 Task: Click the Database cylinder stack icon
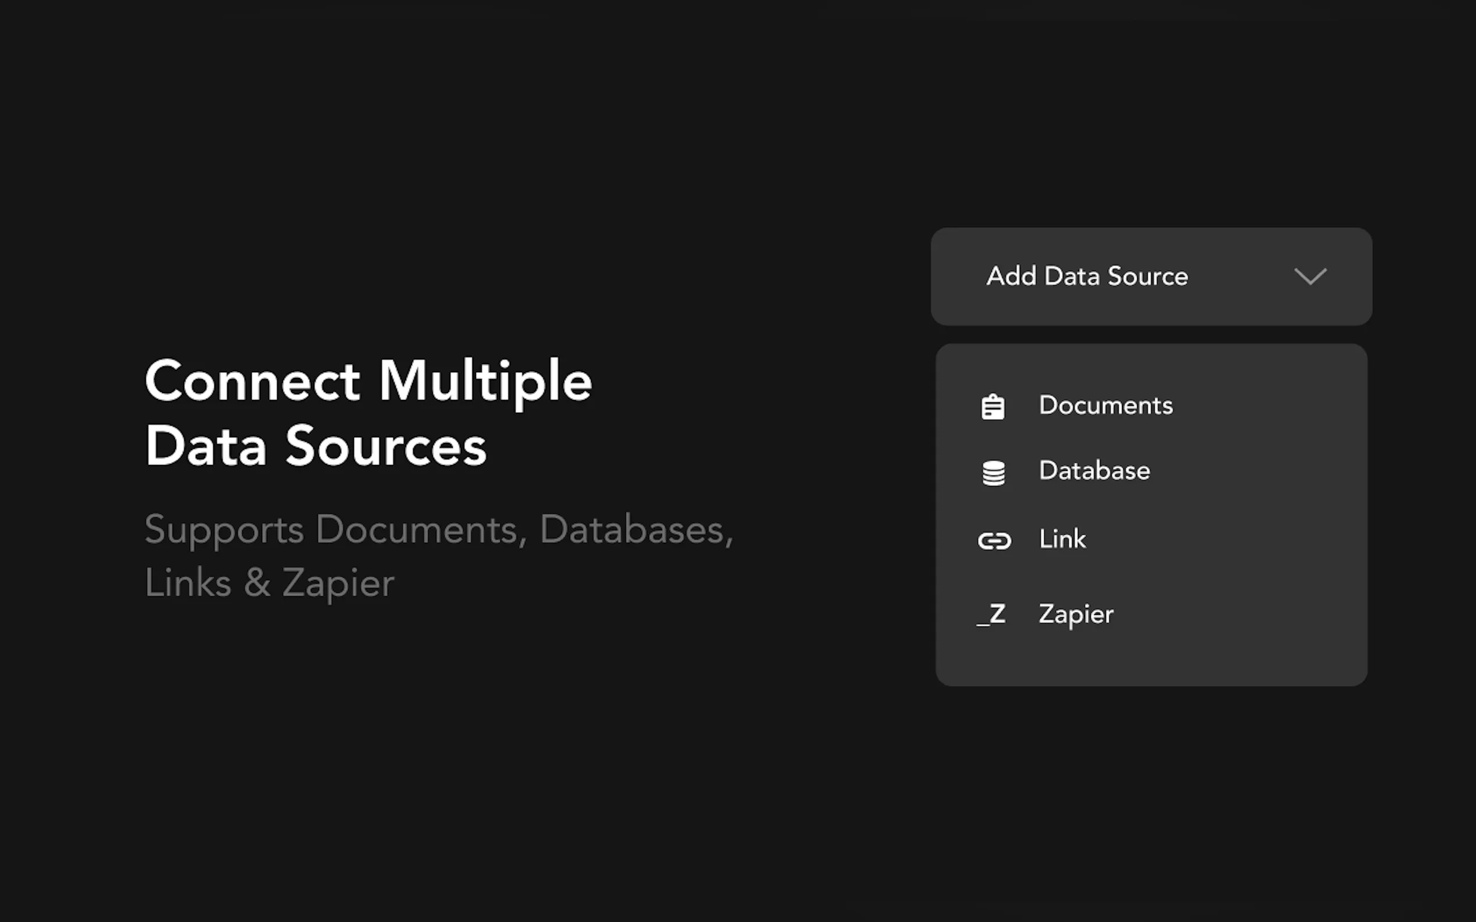pyautogui.click(x=993, y=473)
